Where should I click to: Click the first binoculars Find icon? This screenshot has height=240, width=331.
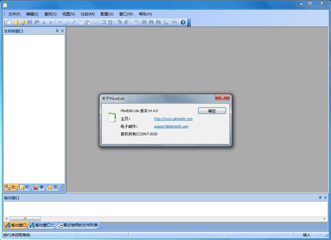tap(144, 22)
